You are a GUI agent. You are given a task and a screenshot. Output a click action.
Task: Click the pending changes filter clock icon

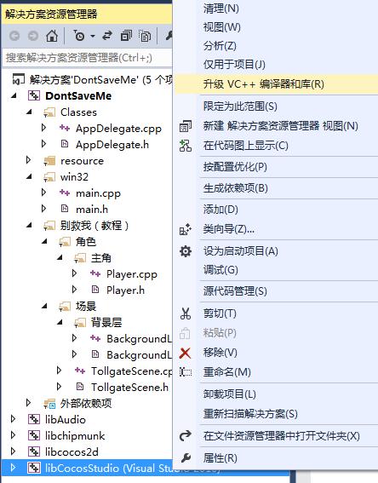(79, 36)
